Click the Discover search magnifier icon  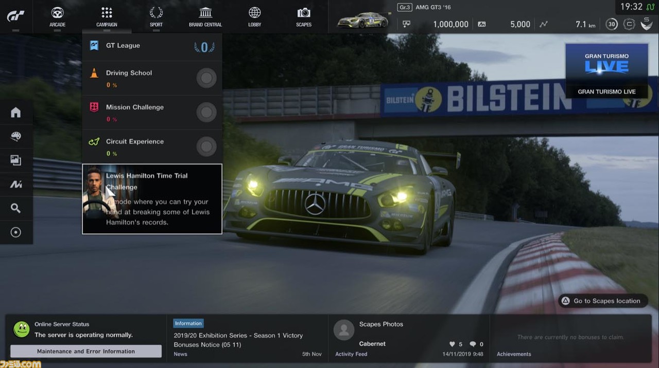16,208
